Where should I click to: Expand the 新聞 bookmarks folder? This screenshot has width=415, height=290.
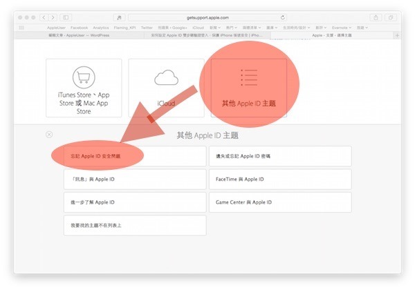[x=215, y=28]
